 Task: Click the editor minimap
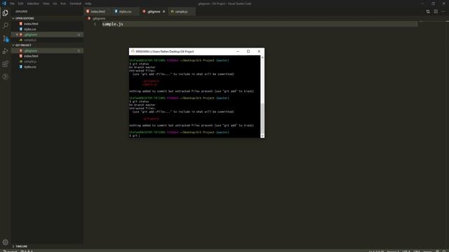coord(433,22)
